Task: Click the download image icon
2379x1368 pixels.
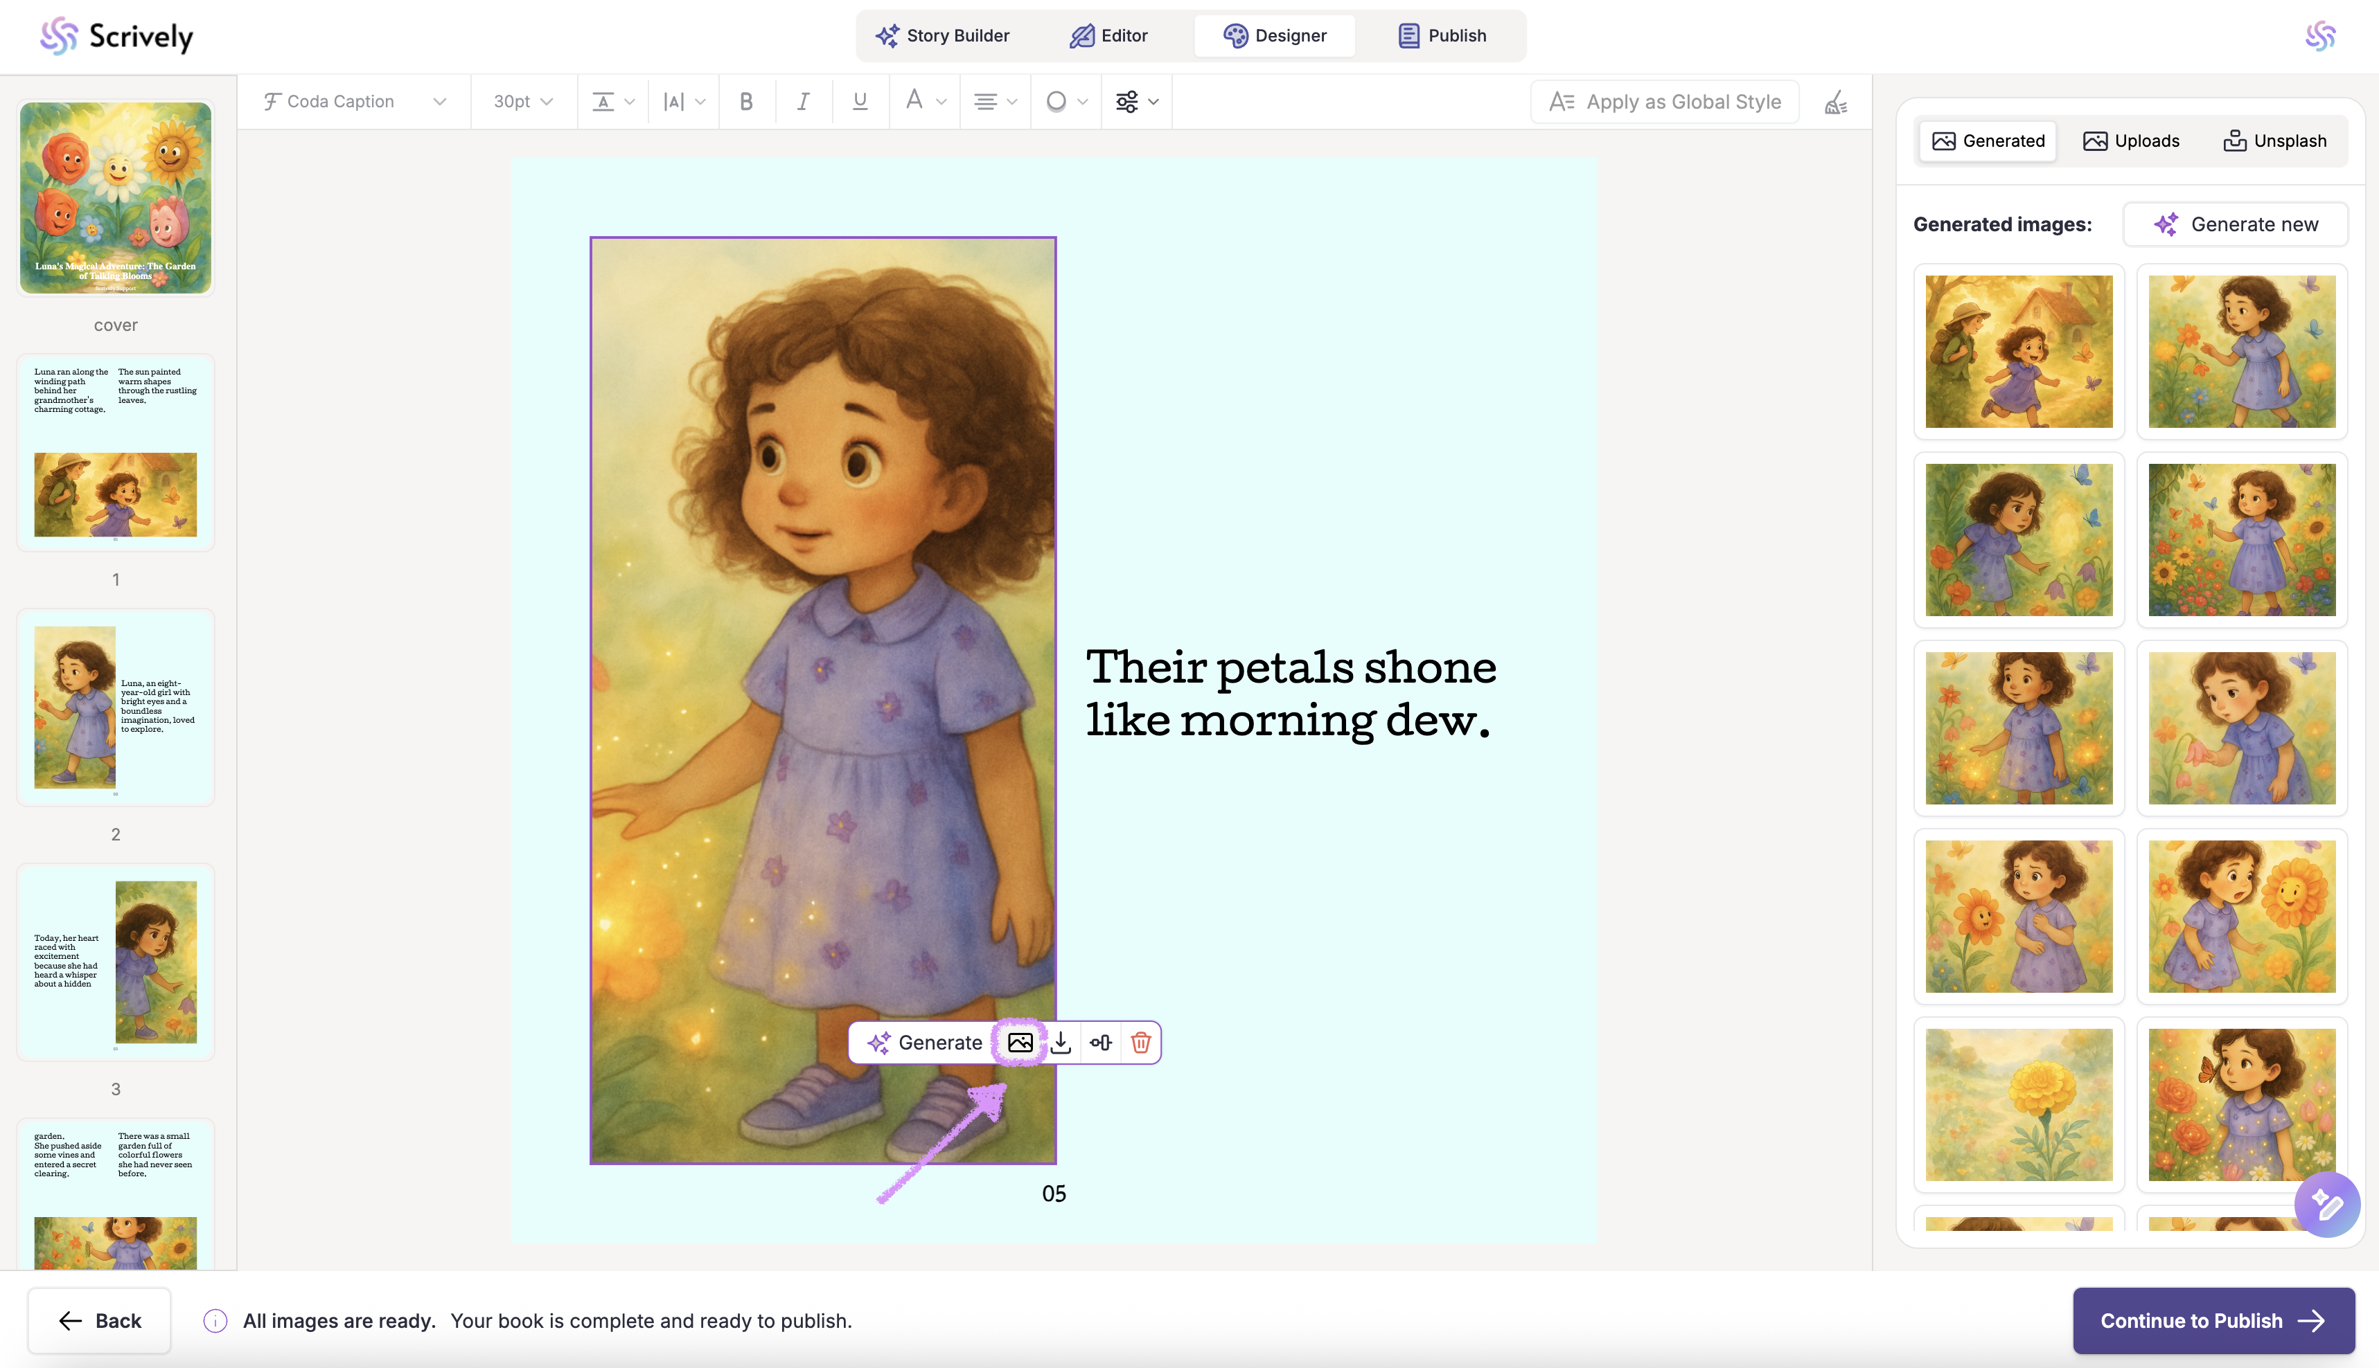Action: coord(1061,1042)
